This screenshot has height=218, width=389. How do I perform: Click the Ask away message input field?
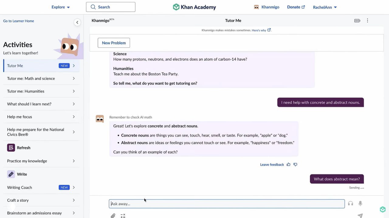click(x=226, y=204)
